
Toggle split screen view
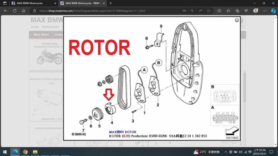pyautogui.click(x=219, y=11)
